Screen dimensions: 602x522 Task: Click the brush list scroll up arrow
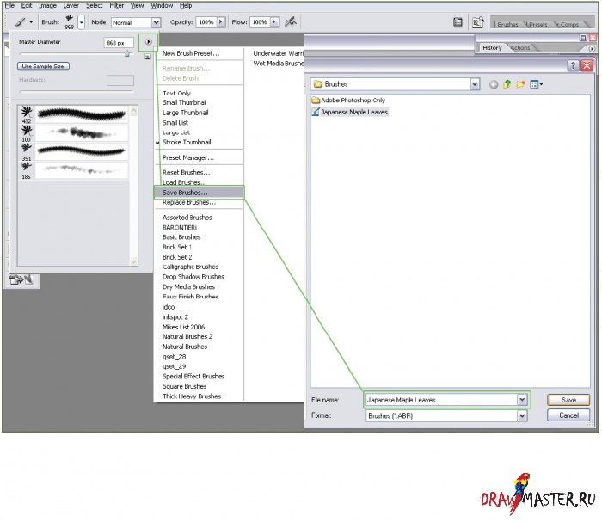[133, 111]
